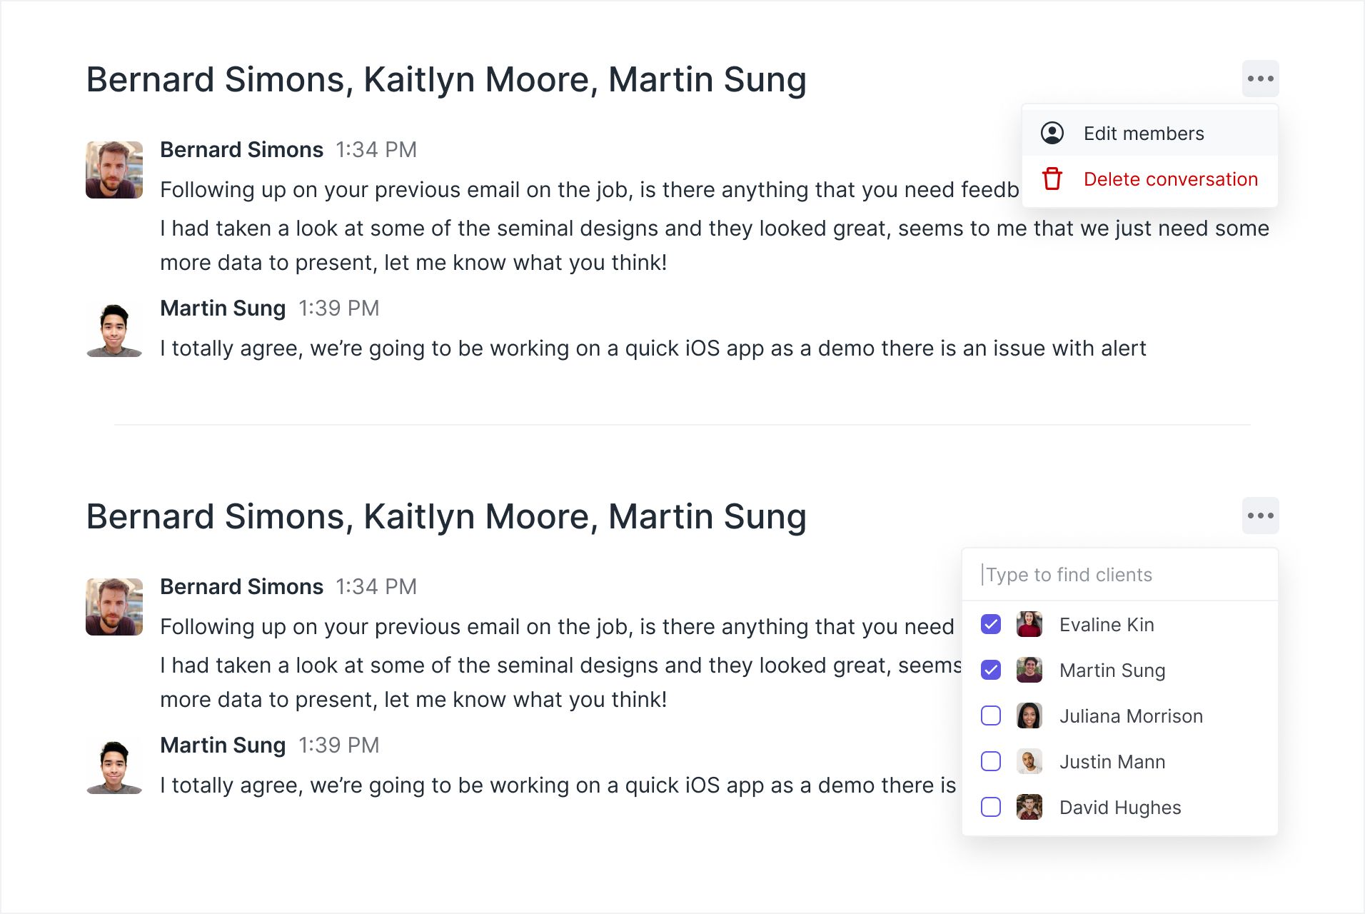Select the Evaline Kin name in the list
This screenshot has height=914, width=1365.
click(1107, 625)
